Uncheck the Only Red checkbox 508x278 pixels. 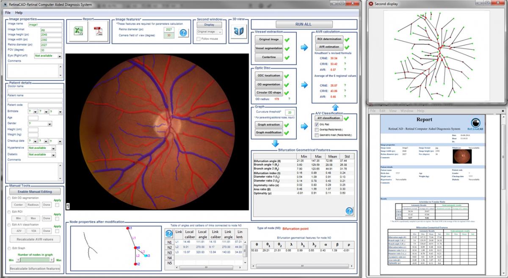point(317,125)
